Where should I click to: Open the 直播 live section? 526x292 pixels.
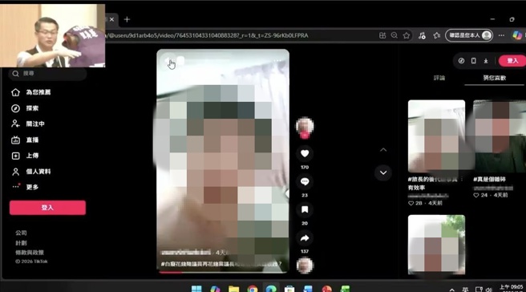[x=25, y=140]
